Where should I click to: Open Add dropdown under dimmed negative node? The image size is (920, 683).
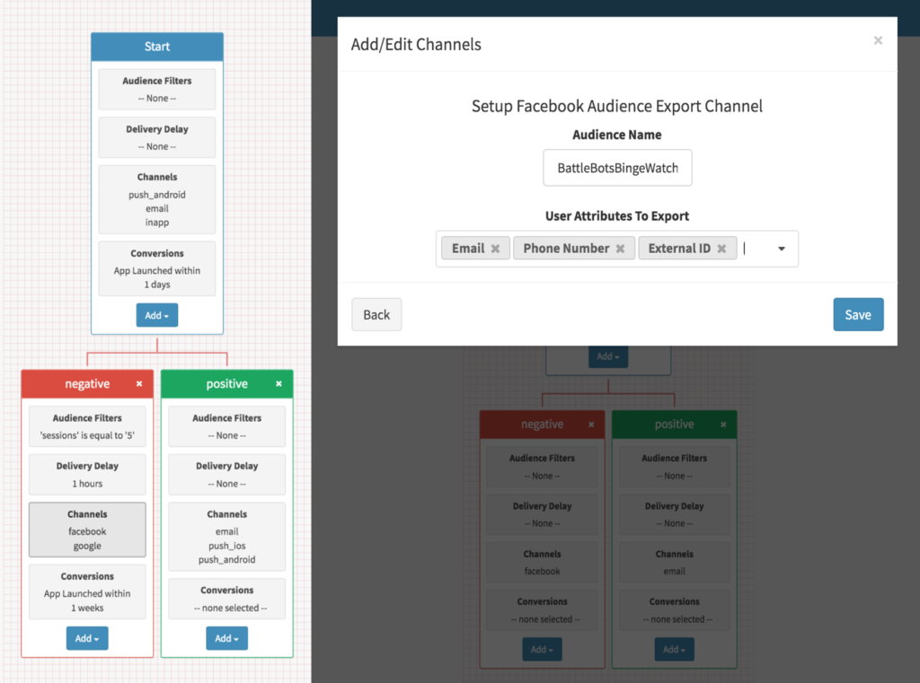(542, 650)
